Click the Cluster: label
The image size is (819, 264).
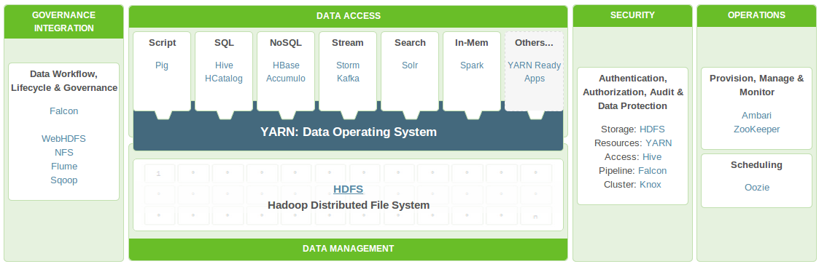click(621, 184)
